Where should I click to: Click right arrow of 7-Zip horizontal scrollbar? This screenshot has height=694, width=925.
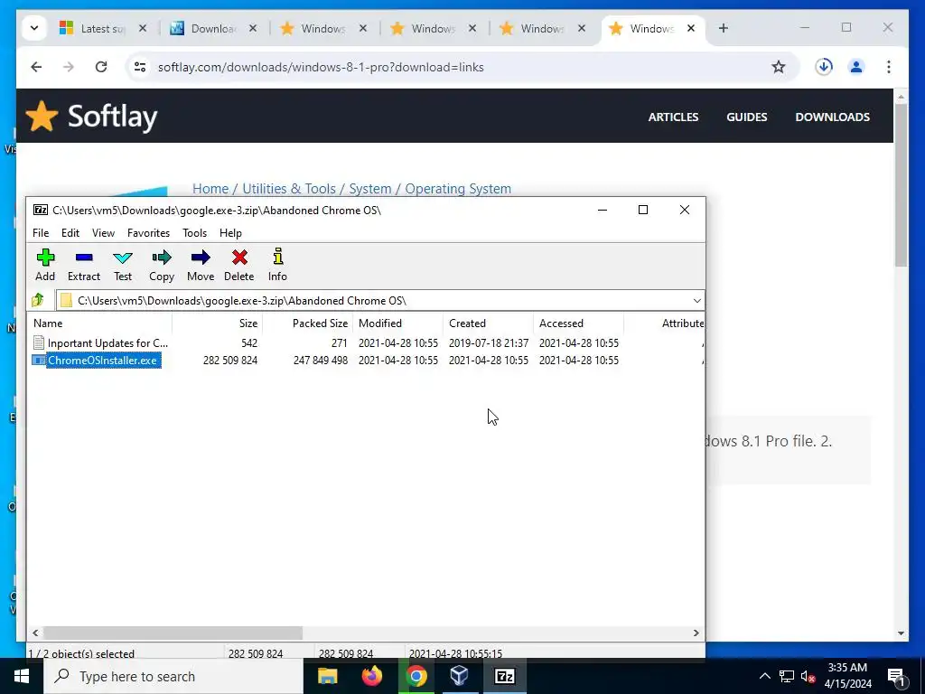click(x=696, y=633)
